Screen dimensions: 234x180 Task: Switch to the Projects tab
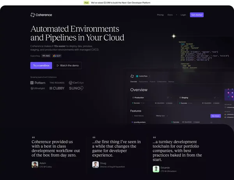152,82
